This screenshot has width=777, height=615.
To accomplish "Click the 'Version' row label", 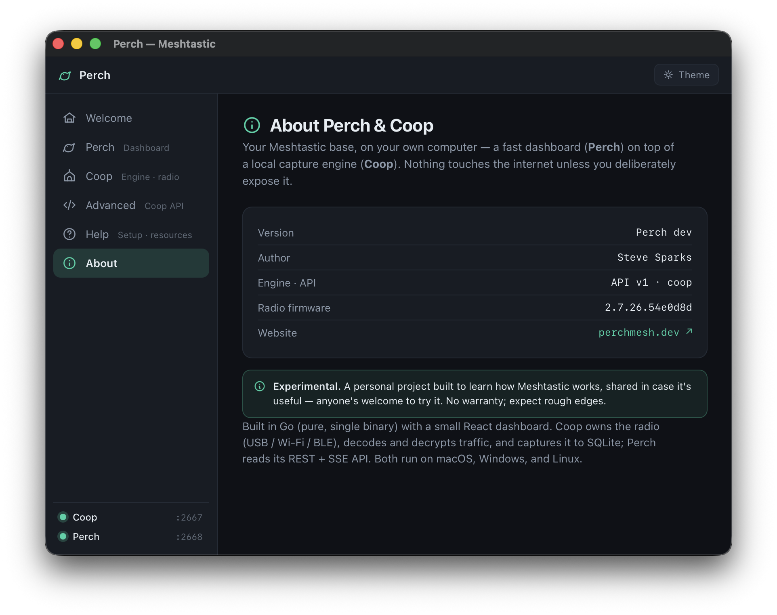I will (276, 233).
